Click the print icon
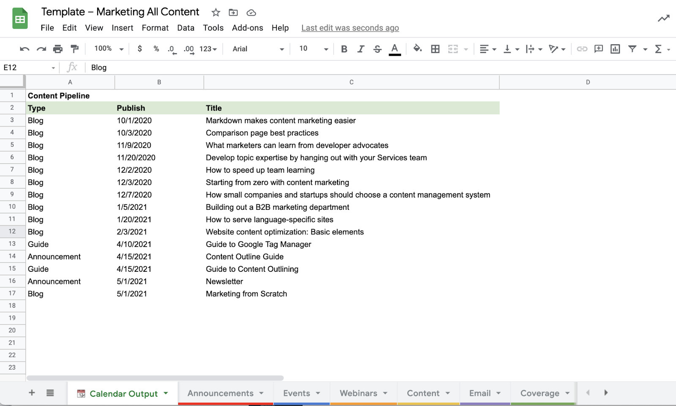Viewport: 676px width, 406px height. click(58, 49)
